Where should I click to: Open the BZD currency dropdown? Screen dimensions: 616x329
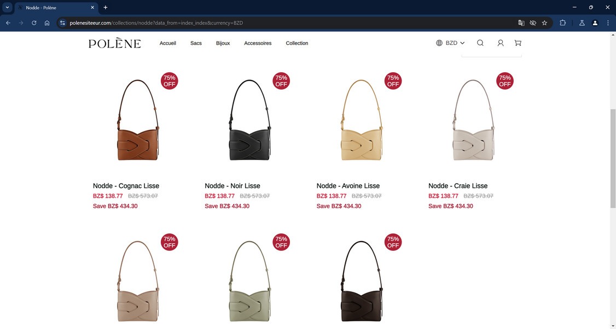(450, 43)
